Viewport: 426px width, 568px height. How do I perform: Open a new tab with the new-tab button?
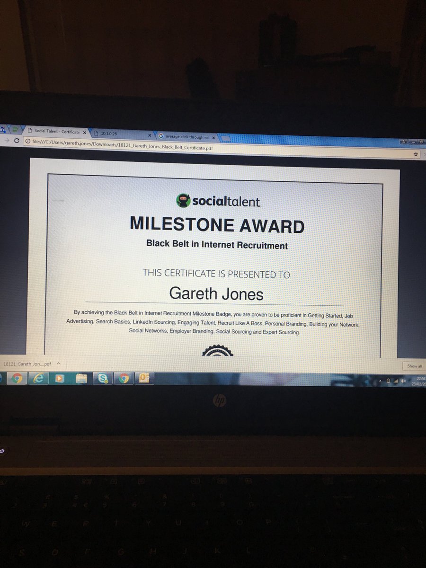(x=226, y=138)
